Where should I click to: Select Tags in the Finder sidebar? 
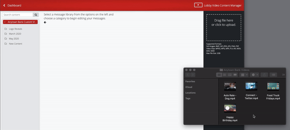(188, 99)
